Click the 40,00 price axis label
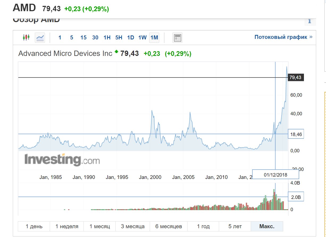326x237 pixels. 296,114
